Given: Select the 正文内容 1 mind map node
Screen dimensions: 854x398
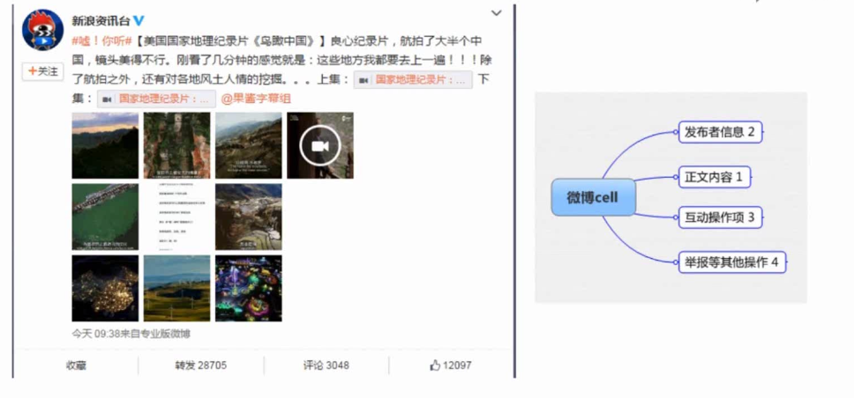Looking at the screenshot, I should pos(715,177).
